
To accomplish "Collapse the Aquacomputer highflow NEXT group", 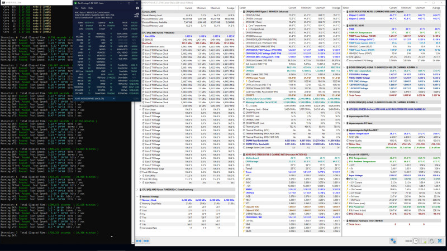I will pos(344,130).
